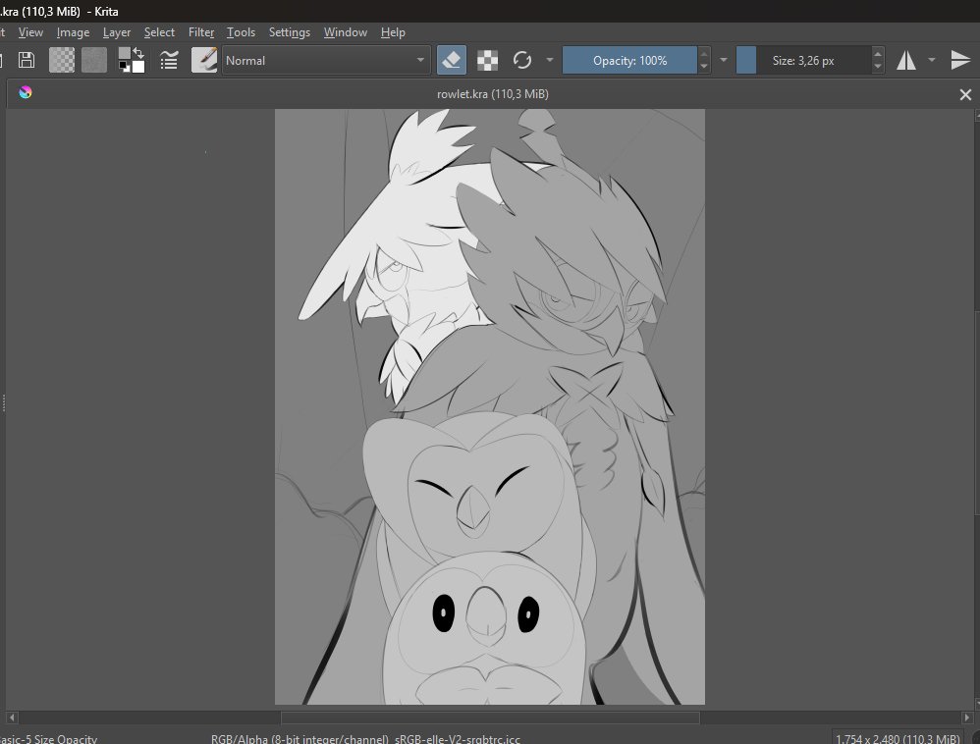
Task: Expand the dropdown arrow after Opacity
Action: tap(724, 60)
